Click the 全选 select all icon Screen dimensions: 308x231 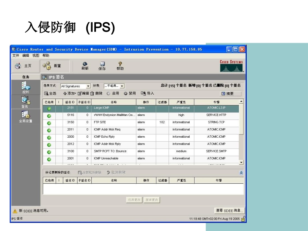click(46, 94)
